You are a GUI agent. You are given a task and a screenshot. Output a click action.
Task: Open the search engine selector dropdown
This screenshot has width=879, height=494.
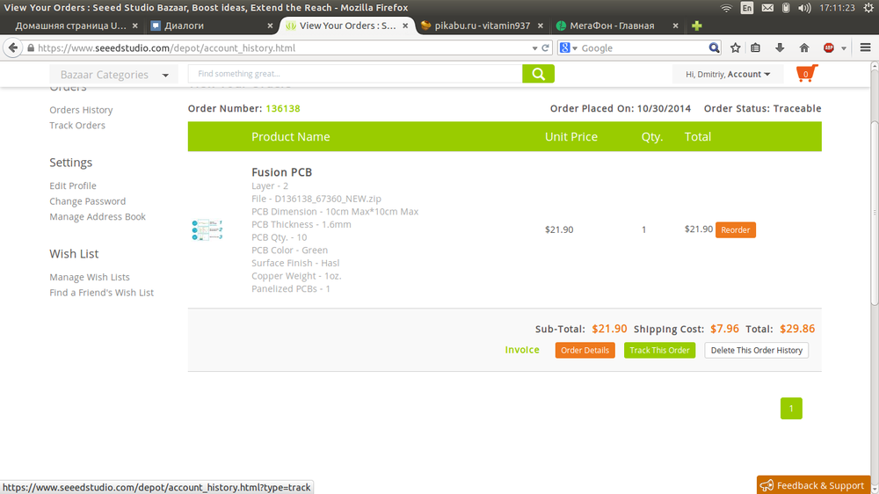568,48
